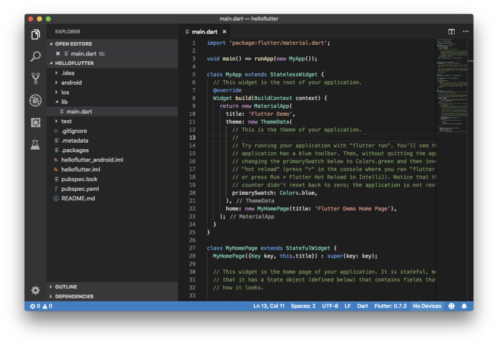Viewport: 498px width, 346px height.
Task: Click the README.md info icon
Action: coord(56,199)
